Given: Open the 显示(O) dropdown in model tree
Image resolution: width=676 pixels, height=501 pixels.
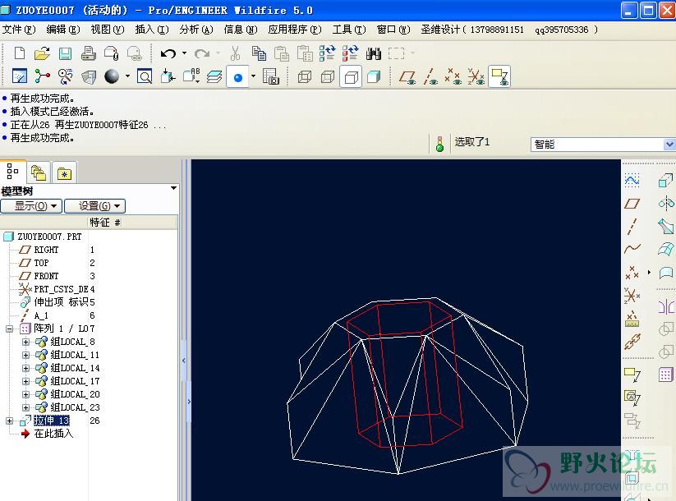Looking at the screenshot, I should tap(31, 206).
